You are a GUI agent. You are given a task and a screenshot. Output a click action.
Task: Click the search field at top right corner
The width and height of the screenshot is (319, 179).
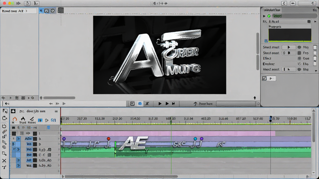click(307, 3)
